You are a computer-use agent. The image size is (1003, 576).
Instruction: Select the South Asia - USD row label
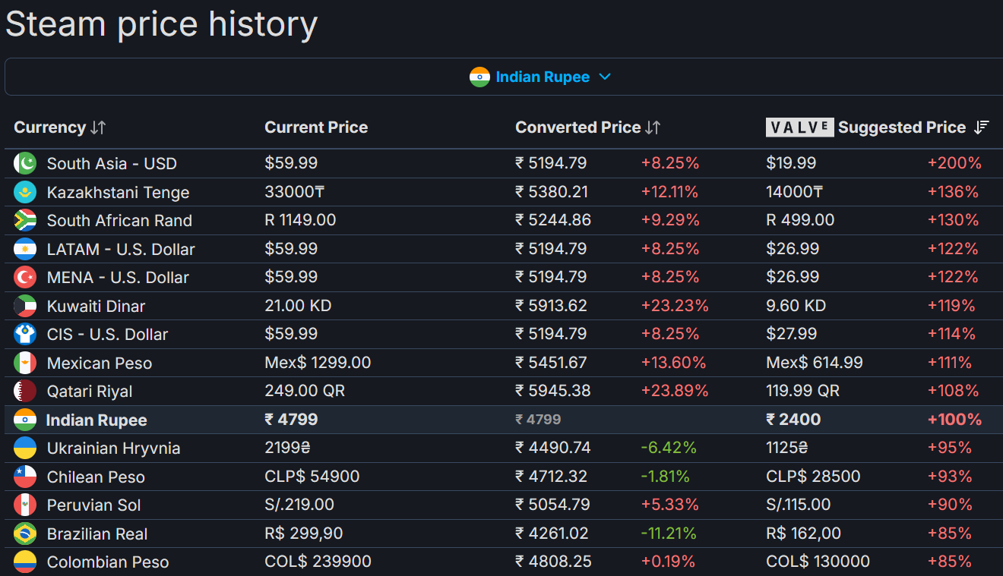click(112, 164)
